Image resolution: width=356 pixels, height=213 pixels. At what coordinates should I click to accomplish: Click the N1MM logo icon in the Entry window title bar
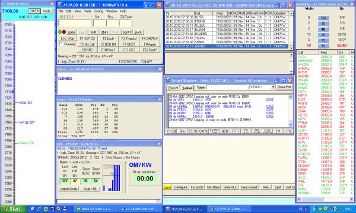click(x=60, y=5)
